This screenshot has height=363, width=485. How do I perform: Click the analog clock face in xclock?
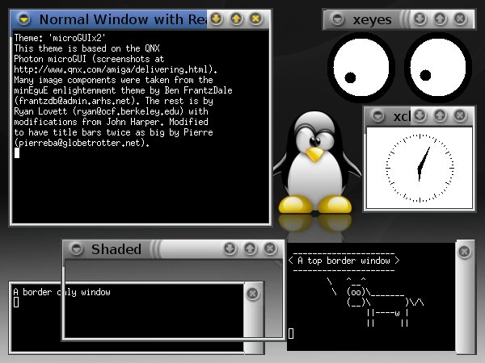(420, 168)
